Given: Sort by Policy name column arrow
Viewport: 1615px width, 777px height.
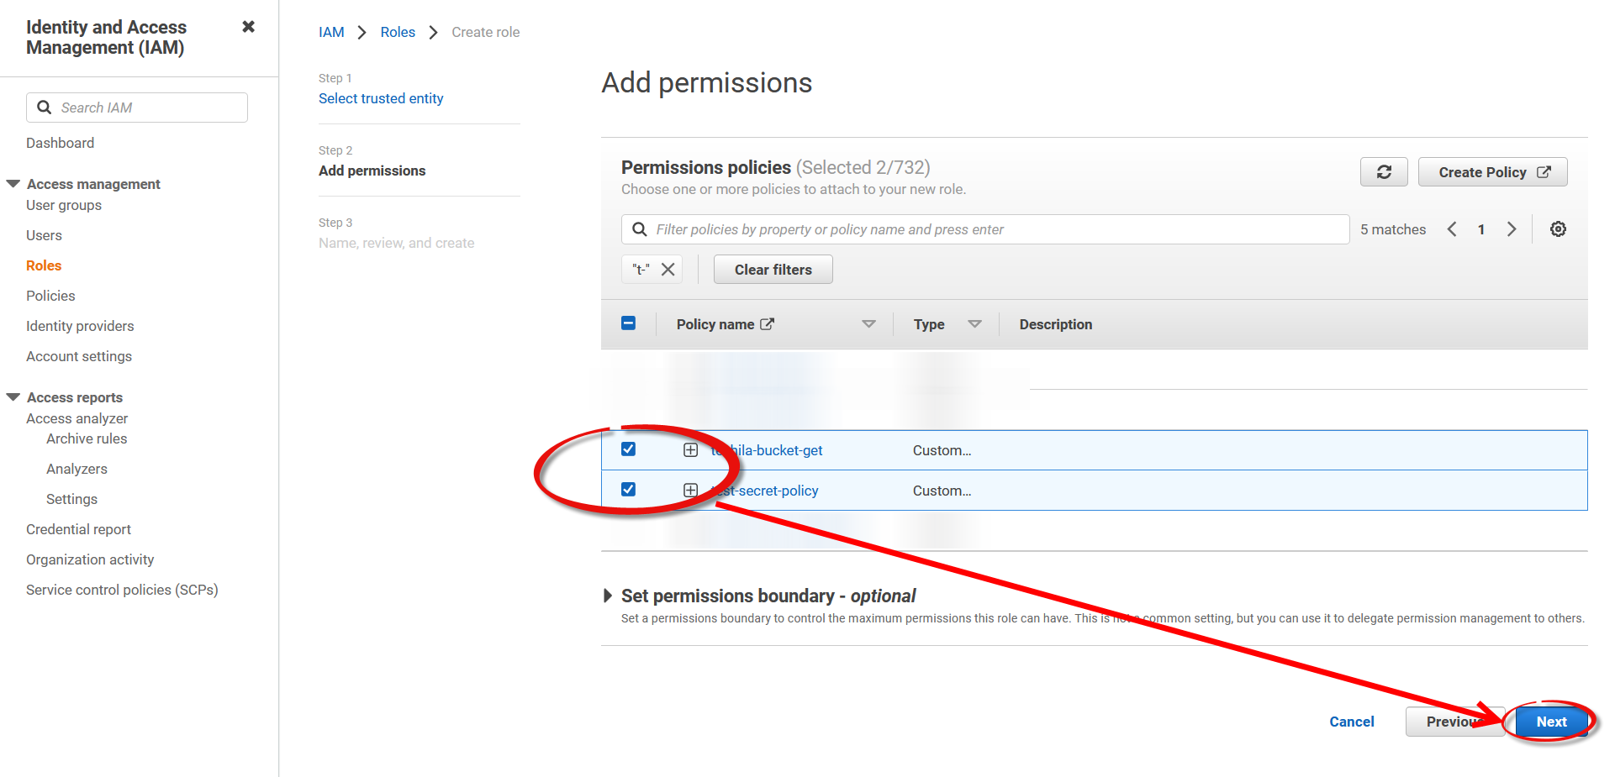Looking at the screenshot, I should (x=868, y=324).
